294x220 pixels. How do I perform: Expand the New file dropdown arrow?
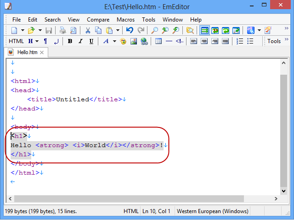tap(22, 31)
